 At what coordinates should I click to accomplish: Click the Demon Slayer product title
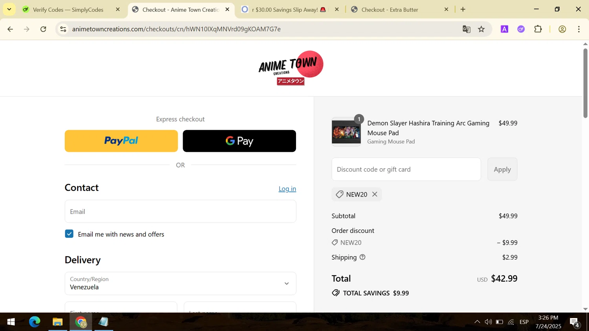428,128
